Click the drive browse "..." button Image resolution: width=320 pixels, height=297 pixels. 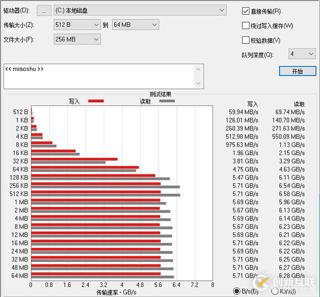[x=44, y=10]
